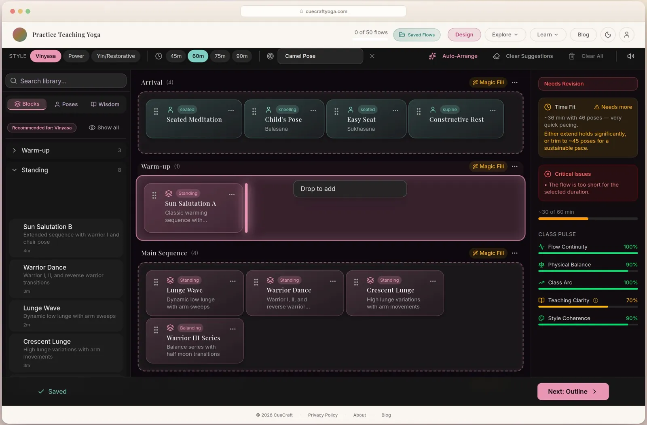The width and height of the screenshot is (647, 425).
Task: Grab the drag handle on Sun Salutation A
Action: (x=154, y=195)
